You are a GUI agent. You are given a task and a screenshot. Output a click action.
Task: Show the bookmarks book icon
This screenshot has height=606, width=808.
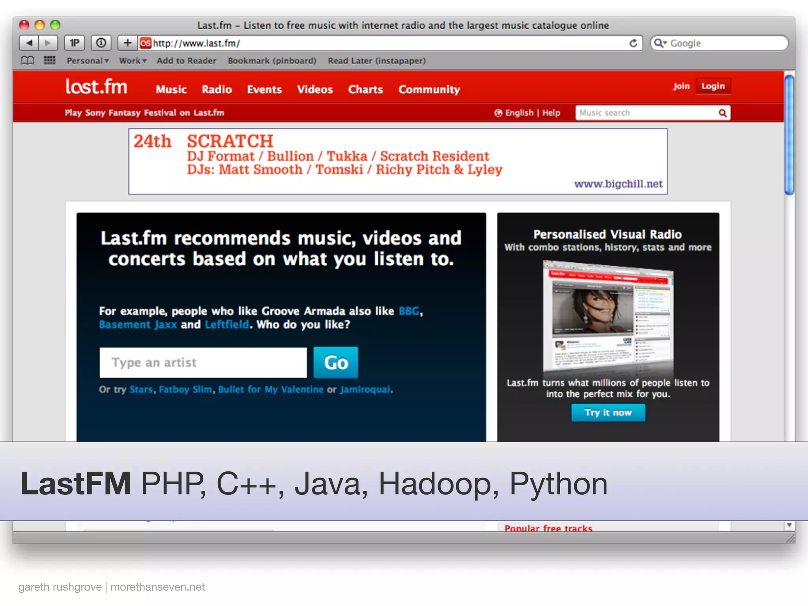27,61
